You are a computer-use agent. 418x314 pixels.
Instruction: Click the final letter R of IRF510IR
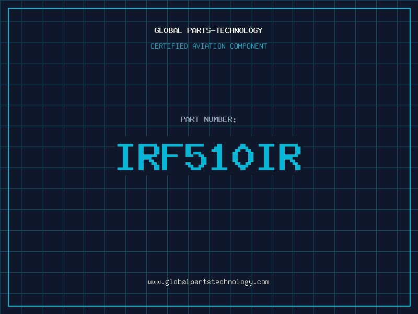pyautogui.click(x=291, y=157)
